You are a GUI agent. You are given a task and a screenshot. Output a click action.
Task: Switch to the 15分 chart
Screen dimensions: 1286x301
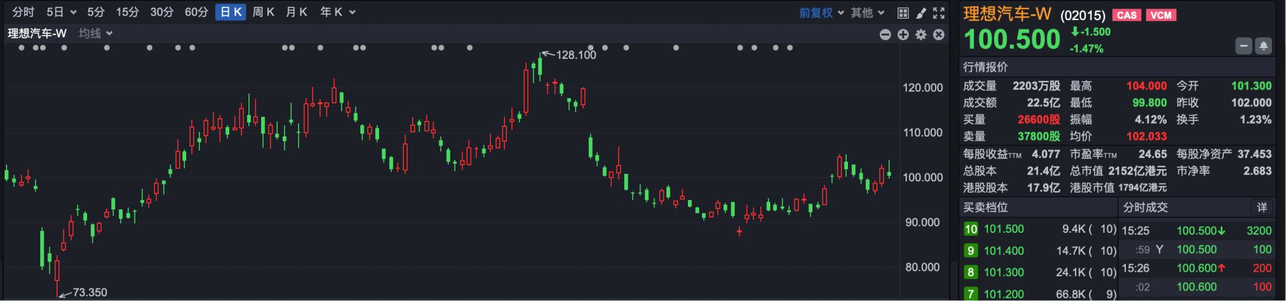pyautogui.click(x=127, y=12)
